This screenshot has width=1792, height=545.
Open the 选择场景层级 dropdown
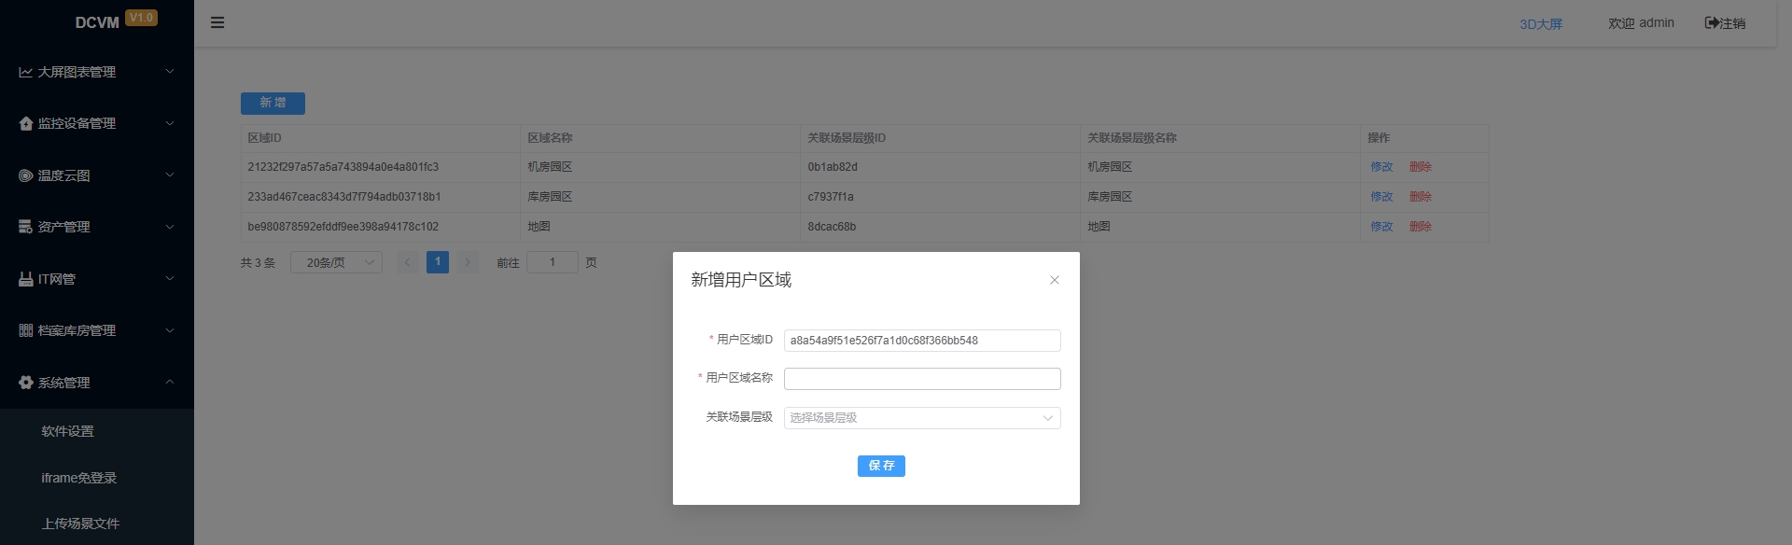(922, 418)
